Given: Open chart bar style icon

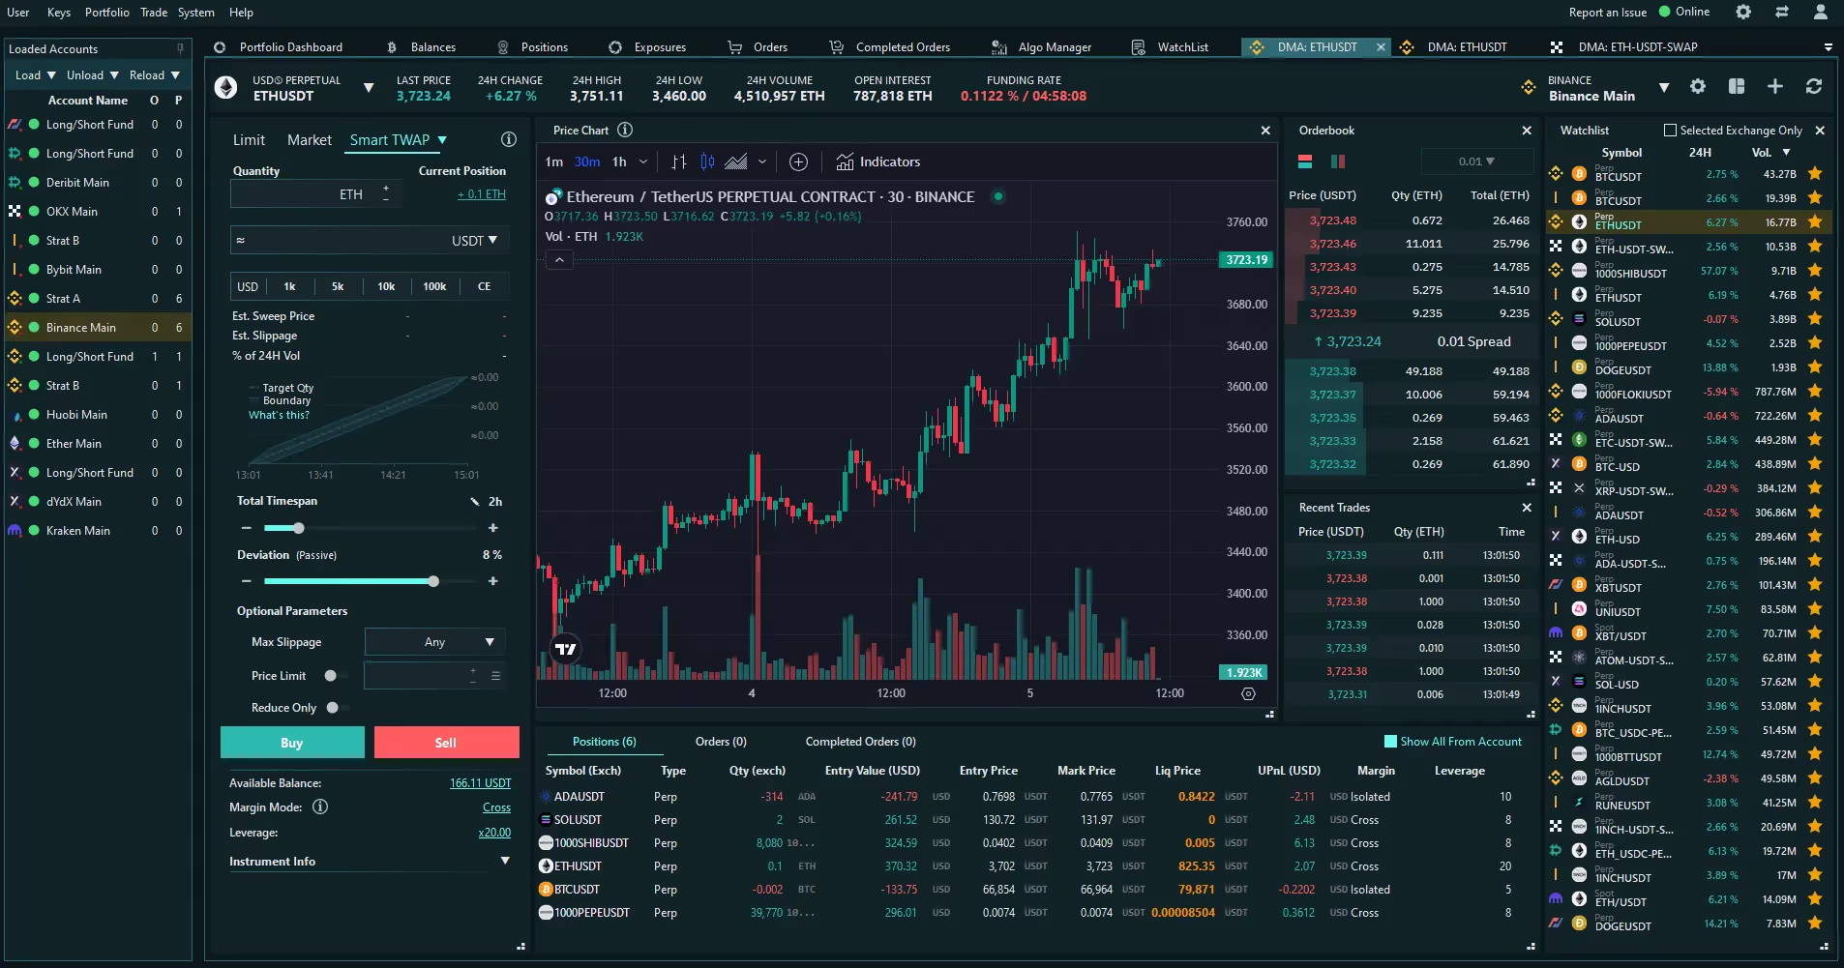Looking at the screenshot, I should point(679,161).
